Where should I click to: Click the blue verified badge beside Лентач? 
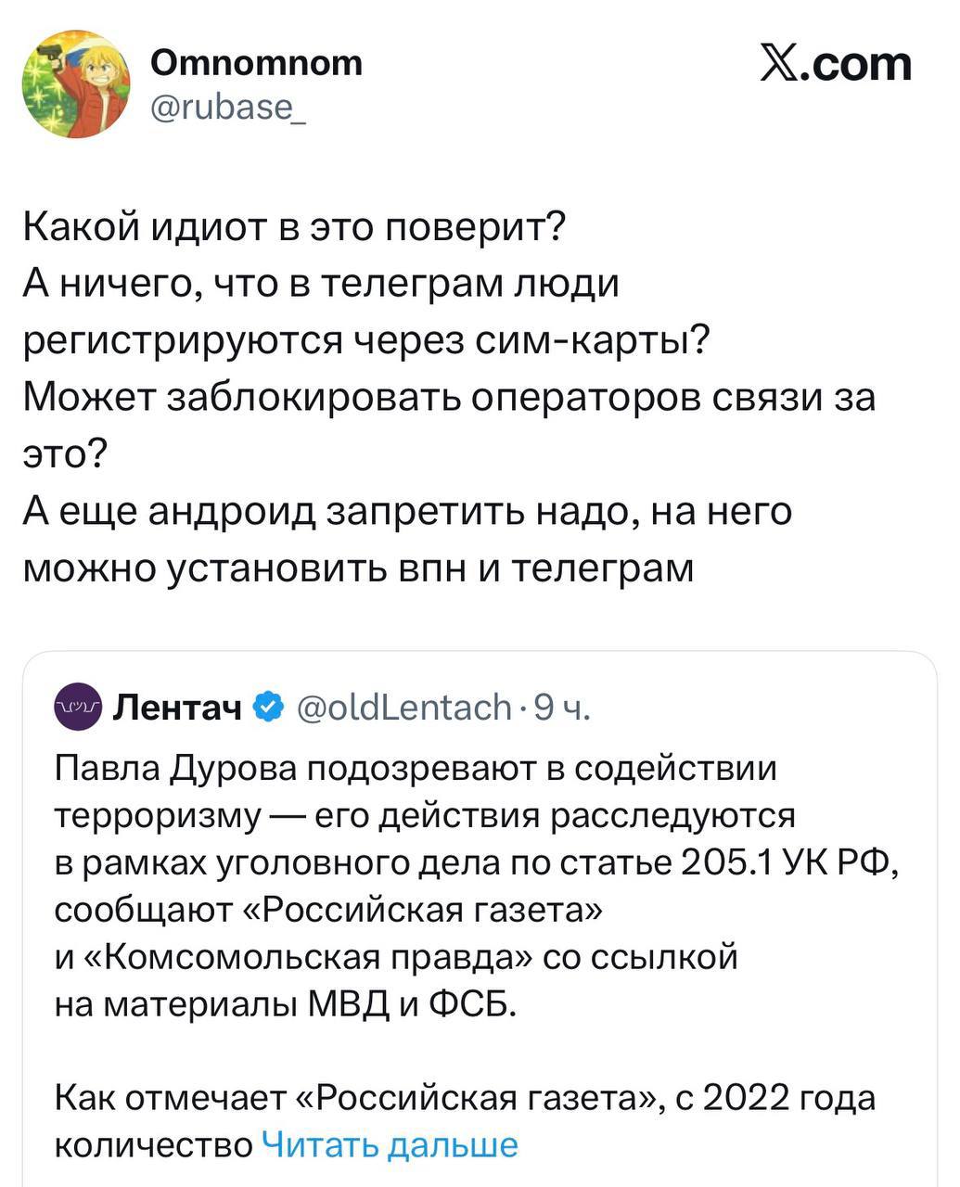[x=267, y=708]
